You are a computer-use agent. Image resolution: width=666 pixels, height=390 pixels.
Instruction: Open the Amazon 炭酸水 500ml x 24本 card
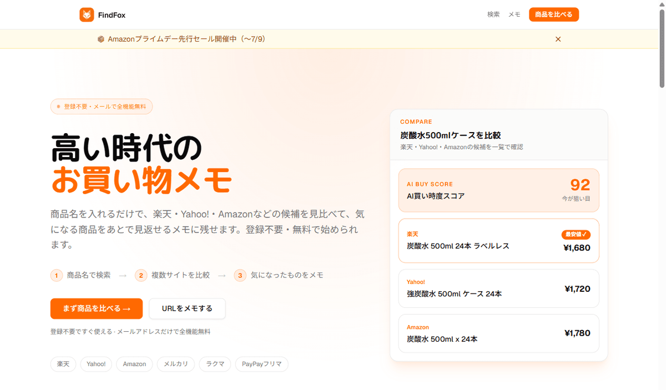coord(499,333)
